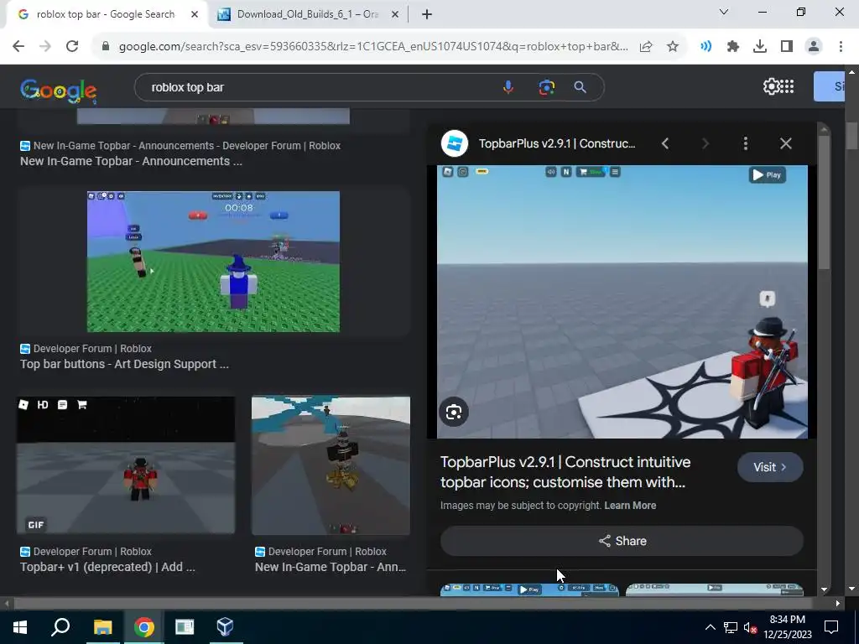Close the image preview panel
The height and width of the screenshot is (644, 859).
[786, 143]
